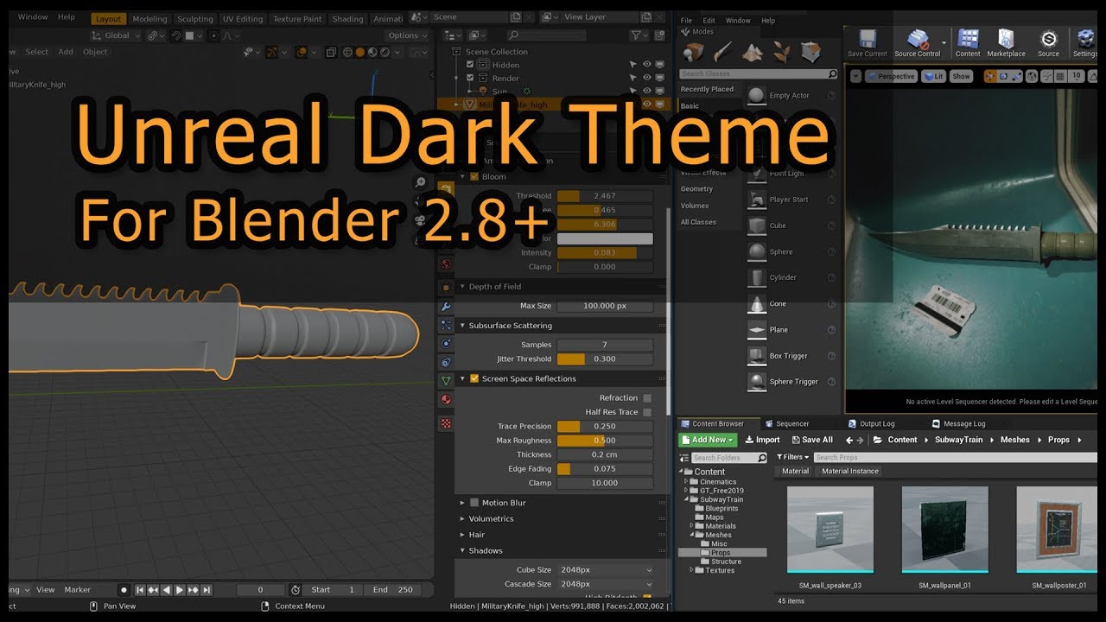This screenshot has width=1106, height=622.
Task: Open the Blender Options dropdown
Action: point(407,35)
